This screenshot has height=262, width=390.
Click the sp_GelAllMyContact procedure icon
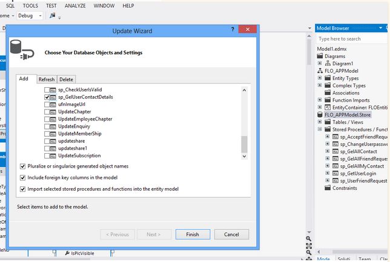(x=335, y=166)
